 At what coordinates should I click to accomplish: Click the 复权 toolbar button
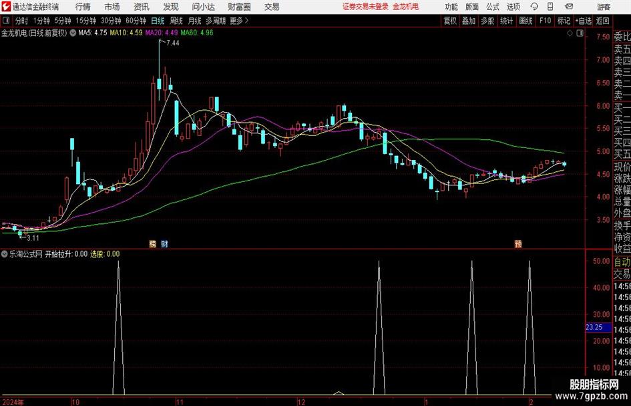click(450, 21)
